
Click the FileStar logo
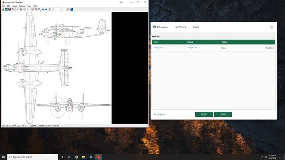click(x=161, y=27)
